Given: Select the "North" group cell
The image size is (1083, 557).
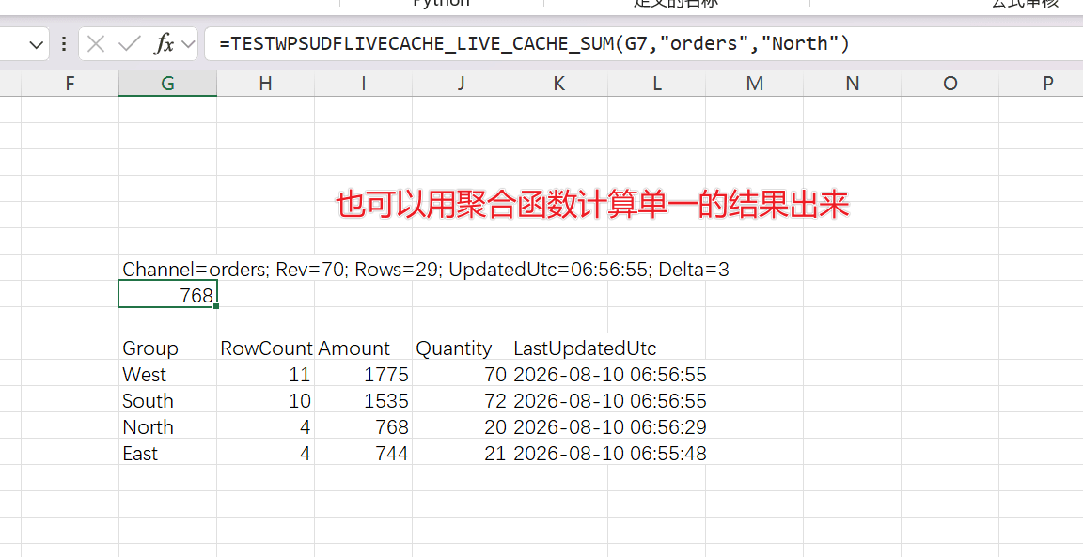Looking at the screenshot, I should click(168, 426).
